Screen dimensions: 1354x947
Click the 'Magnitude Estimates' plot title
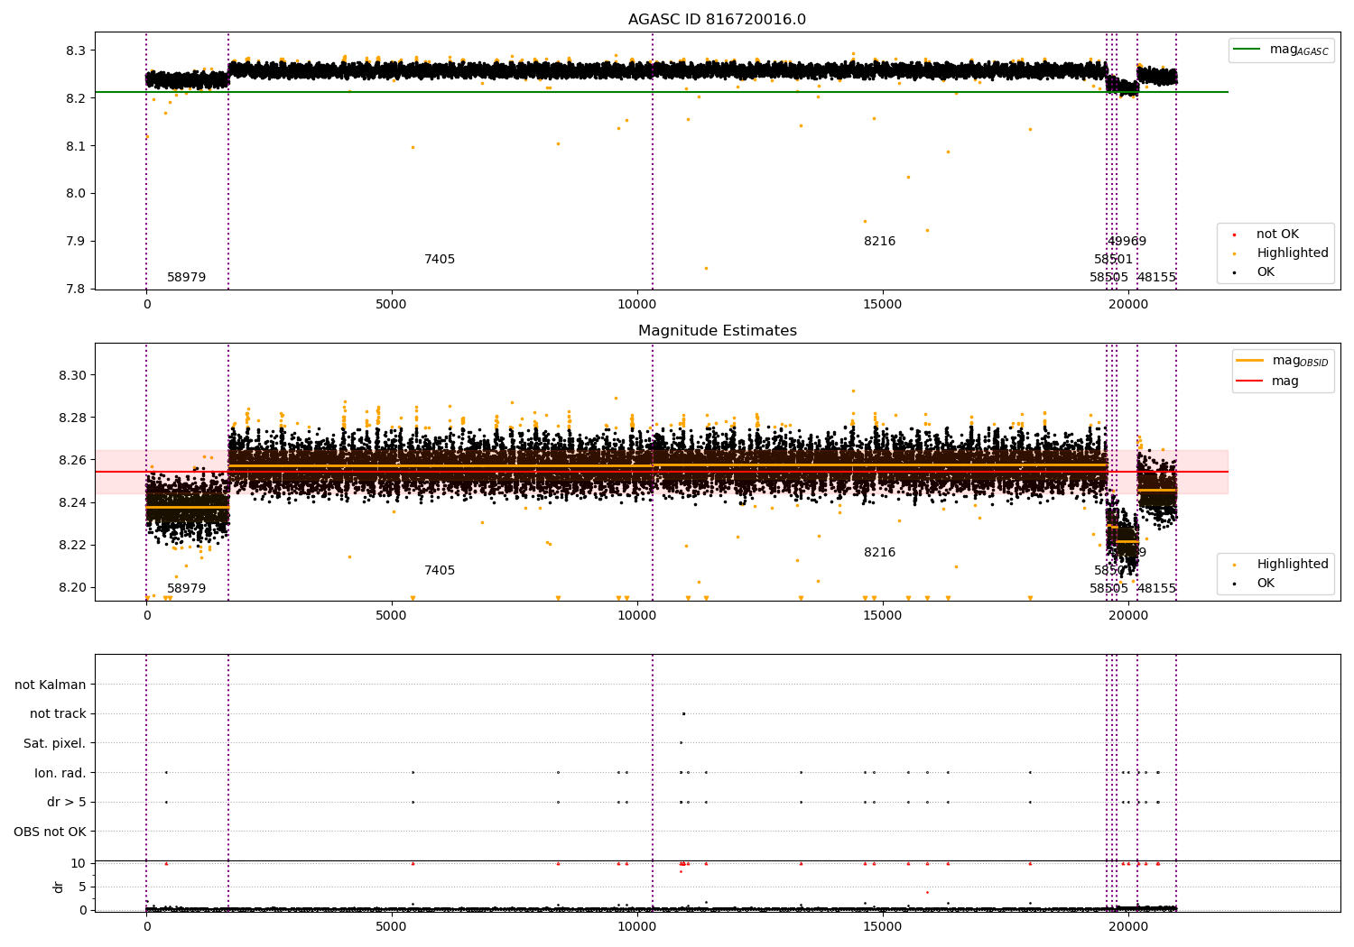(718, 331)
